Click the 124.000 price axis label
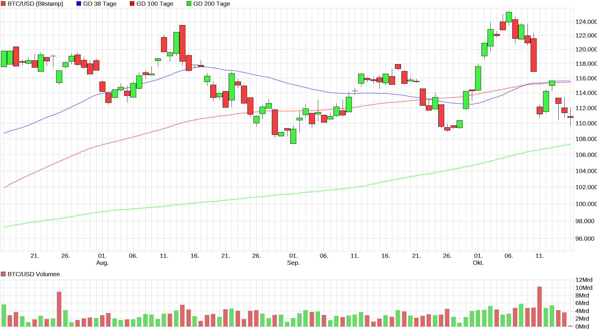This screenshot has height=333, width=597. pyautogui.click(x=586, y=22)
